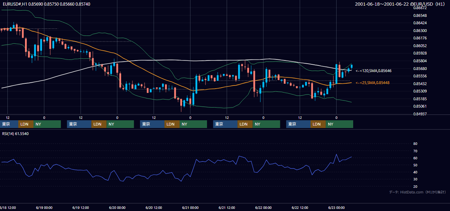Click price axis value 0.85185
The height and width of the screenshot is (211, 450).
pyautogui.click(x=420, y=99)
